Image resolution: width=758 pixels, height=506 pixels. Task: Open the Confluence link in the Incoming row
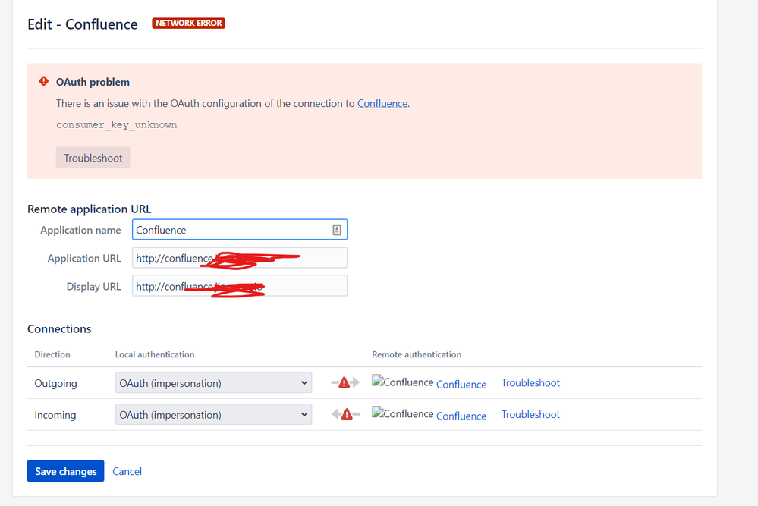(461, 416)
